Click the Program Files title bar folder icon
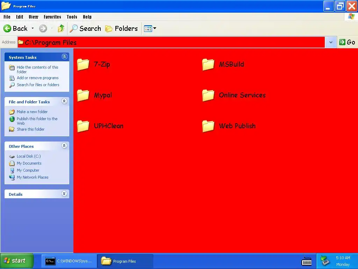358x269 pixels. click(6, 6)
